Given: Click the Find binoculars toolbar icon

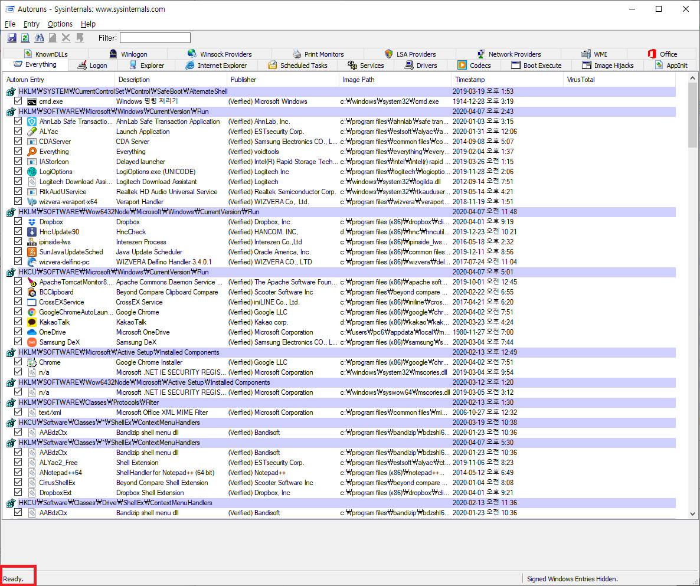Looking at the screenshot, I should tap(40, 38).
